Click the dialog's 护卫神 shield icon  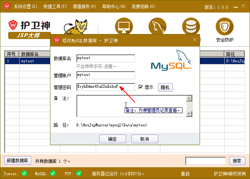coord(56,40)
